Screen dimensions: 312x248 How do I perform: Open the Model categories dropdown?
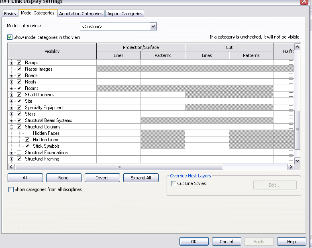153,26
